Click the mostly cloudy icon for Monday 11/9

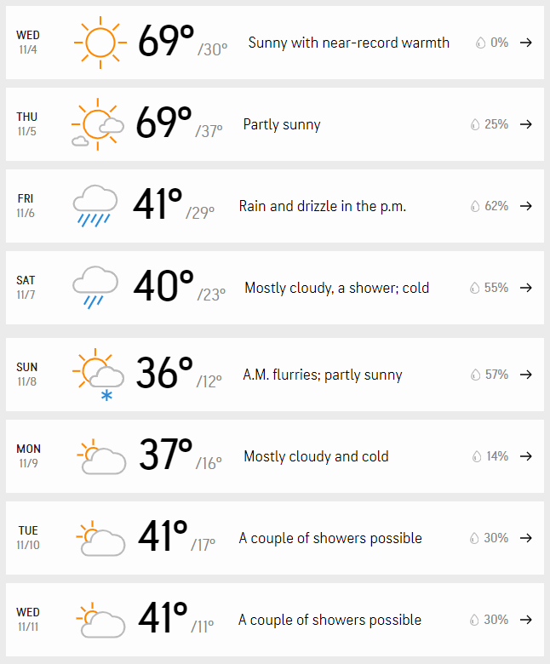coord(101,456)
